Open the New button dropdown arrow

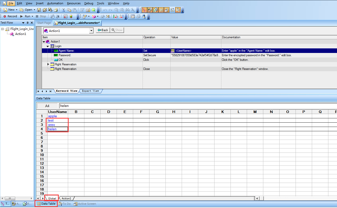pyautogui.click(x=17, y=10)
